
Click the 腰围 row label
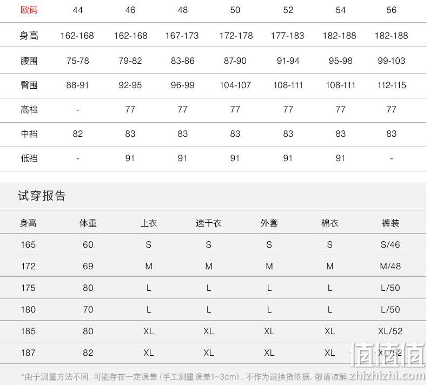[29, 61]
